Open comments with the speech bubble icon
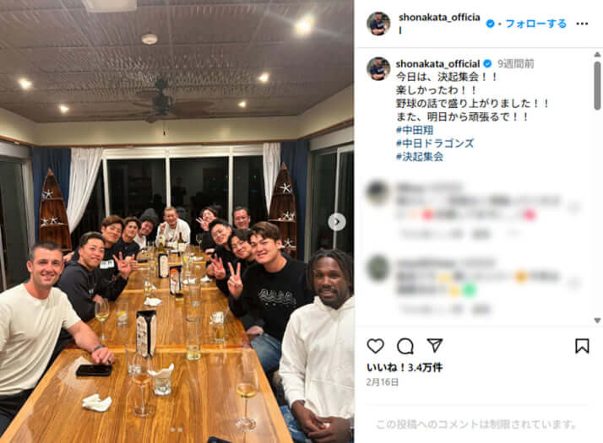 405,346
